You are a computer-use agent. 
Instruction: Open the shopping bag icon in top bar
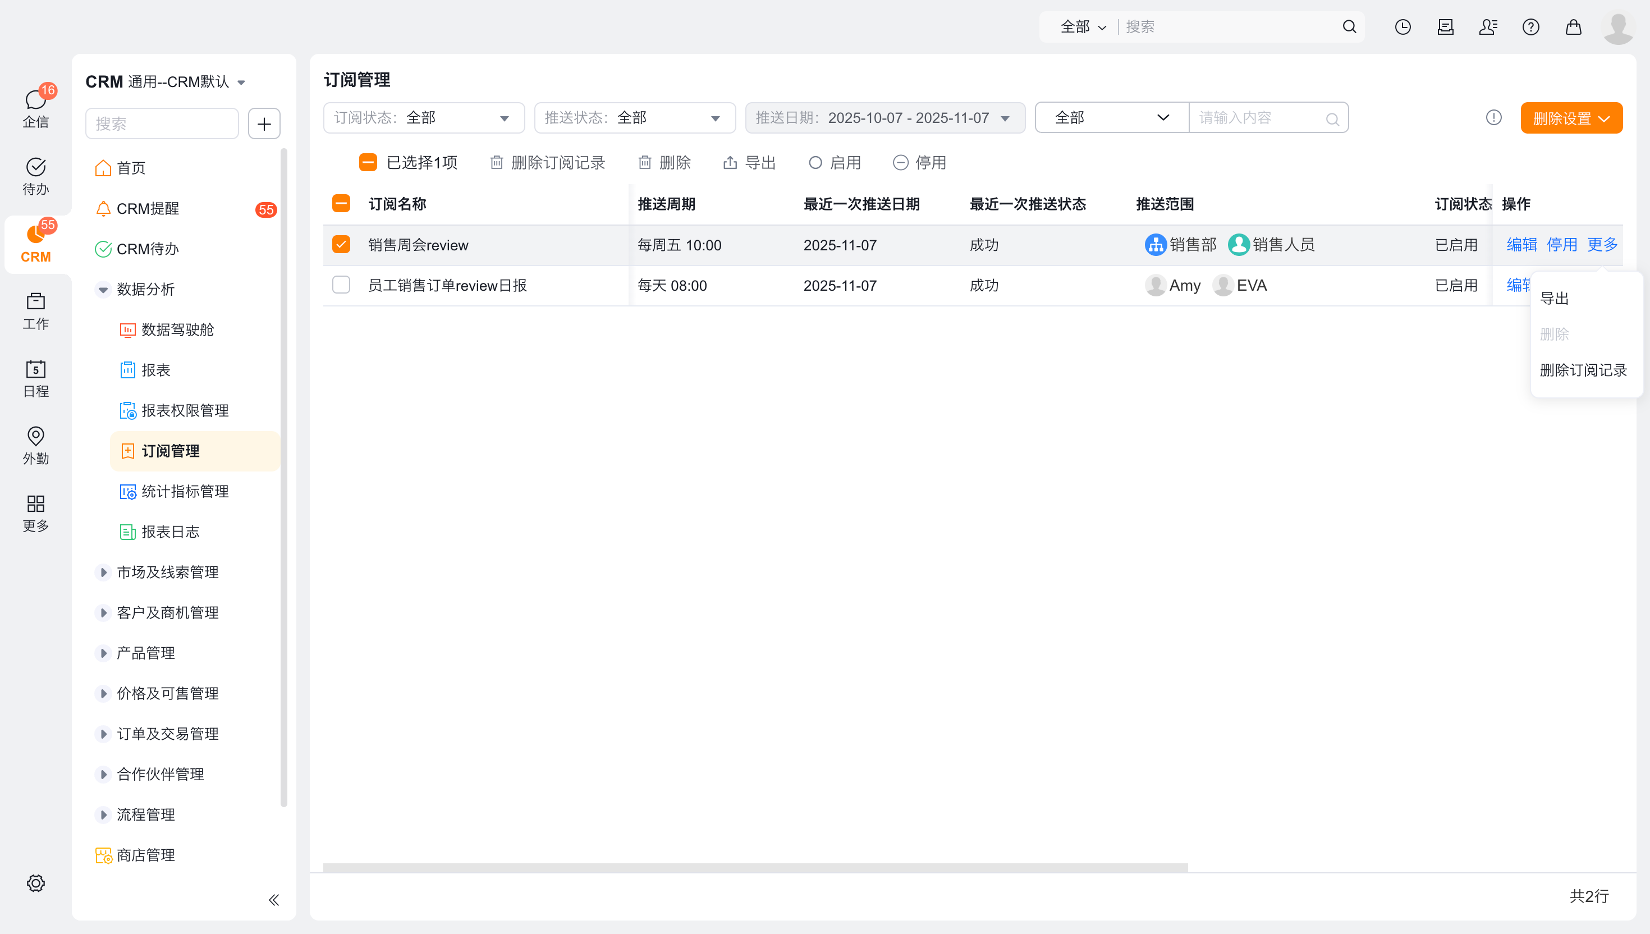point(1573,27)
